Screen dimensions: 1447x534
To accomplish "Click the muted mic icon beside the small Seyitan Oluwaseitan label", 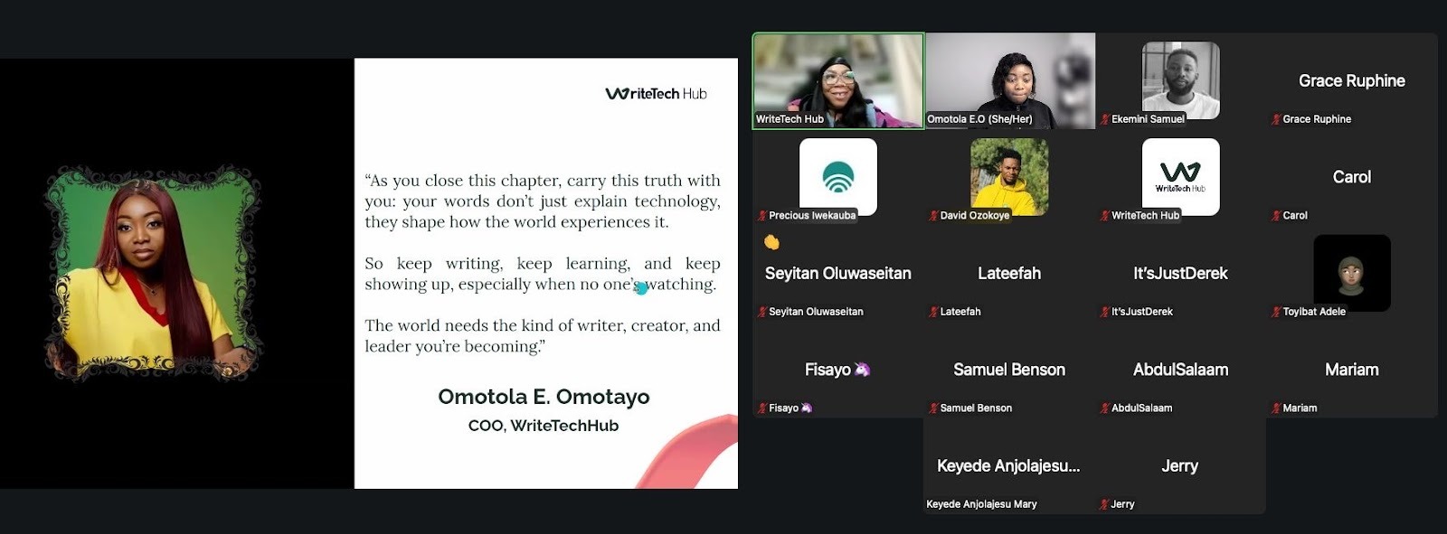I will pyautogui.click(x=762, y=312).
